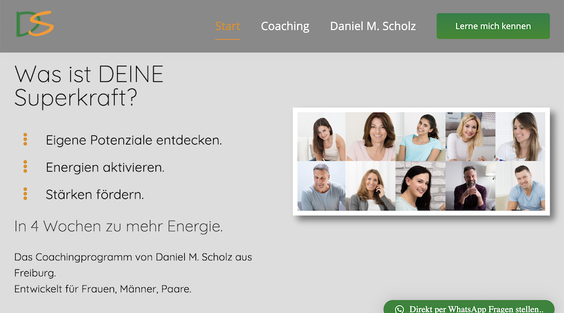Open the Coaching menu item

pyautogui.click(x=285, y=26)
